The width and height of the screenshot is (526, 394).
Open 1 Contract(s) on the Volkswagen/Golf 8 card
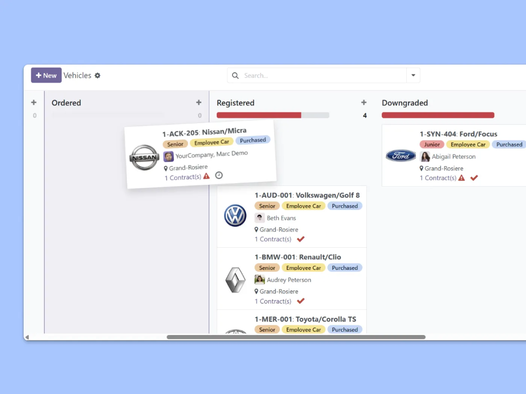(272, 239)
